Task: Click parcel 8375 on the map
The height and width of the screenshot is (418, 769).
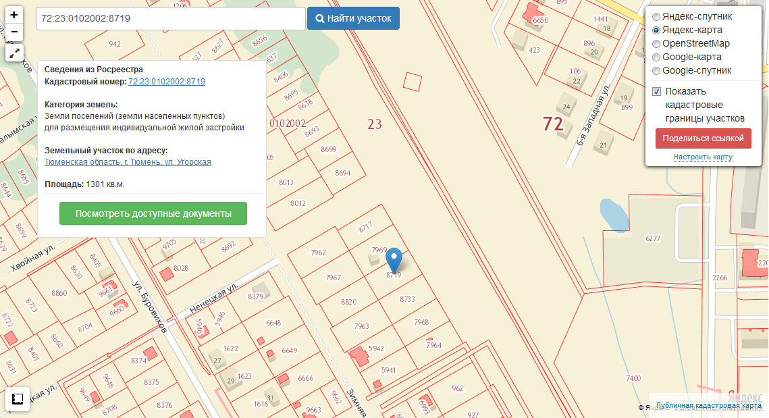Action: [x=151, y=382]
